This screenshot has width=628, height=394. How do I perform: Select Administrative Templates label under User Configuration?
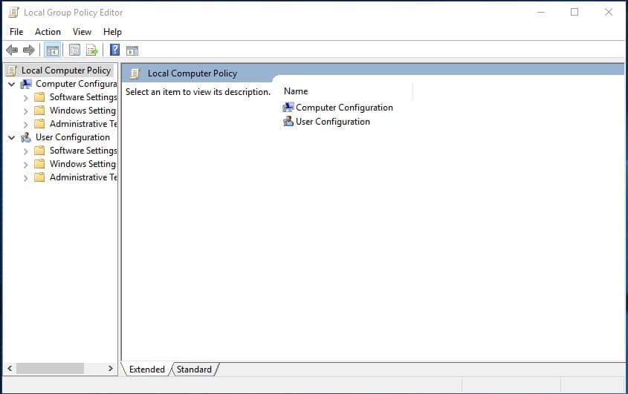[x=83, y=177]
